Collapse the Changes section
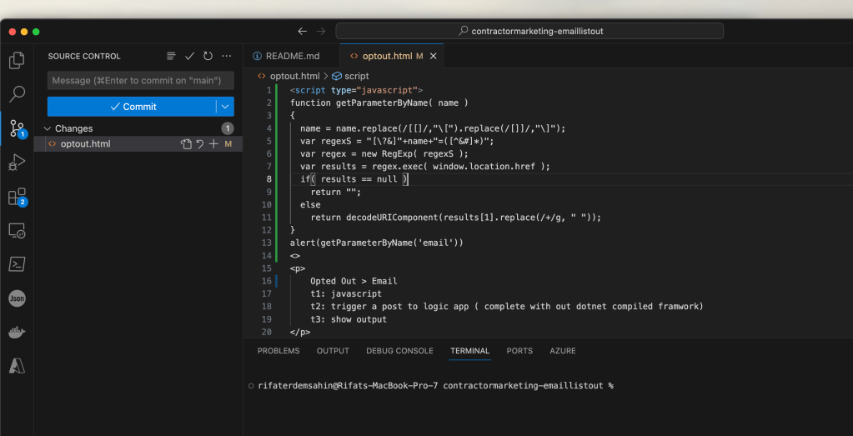 (x=48, y=129)
